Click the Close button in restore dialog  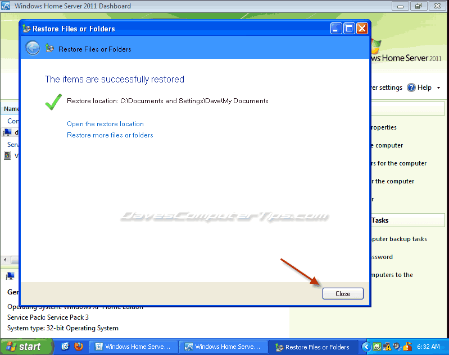[343, 293]
